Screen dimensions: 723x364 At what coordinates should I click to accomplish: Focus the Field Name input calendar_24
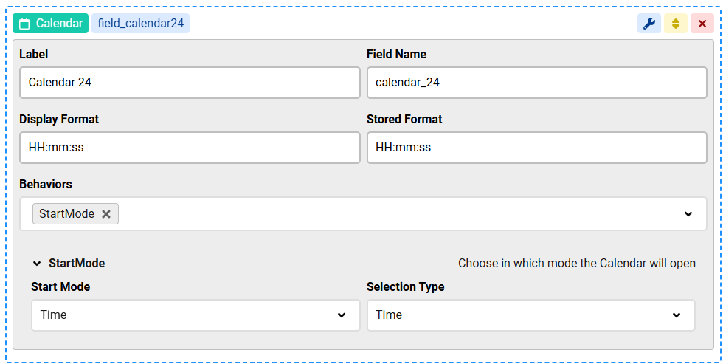537,83
